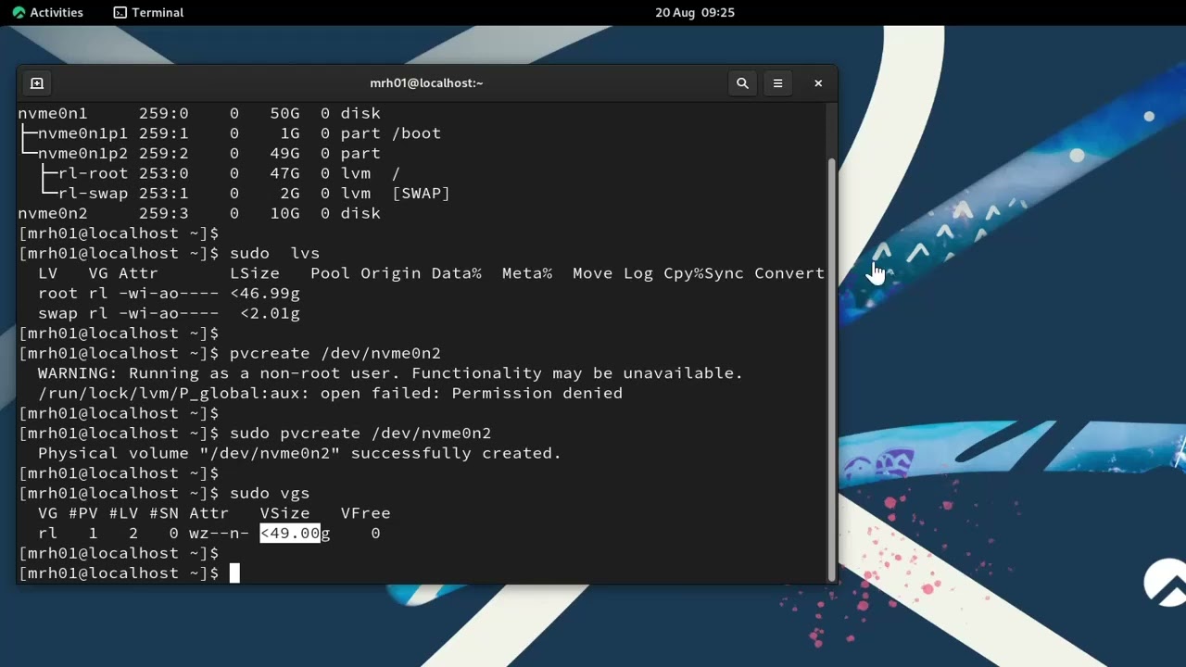Click the Cpy%Sync column header

pyautogui.click(x=703, y=273)
